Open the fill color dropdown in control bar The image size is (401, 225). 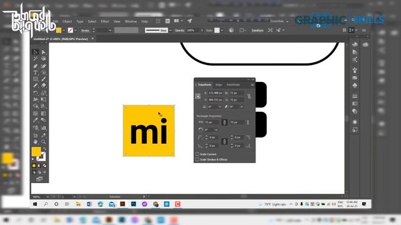pos(64,31)
